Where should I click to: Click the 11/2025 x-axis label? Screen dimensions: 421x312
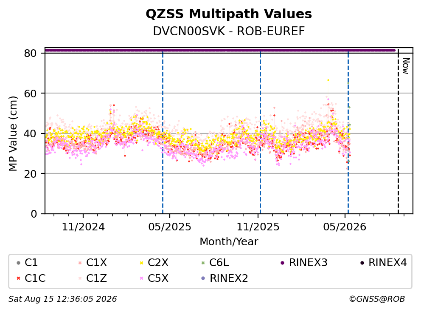(258, 227)
